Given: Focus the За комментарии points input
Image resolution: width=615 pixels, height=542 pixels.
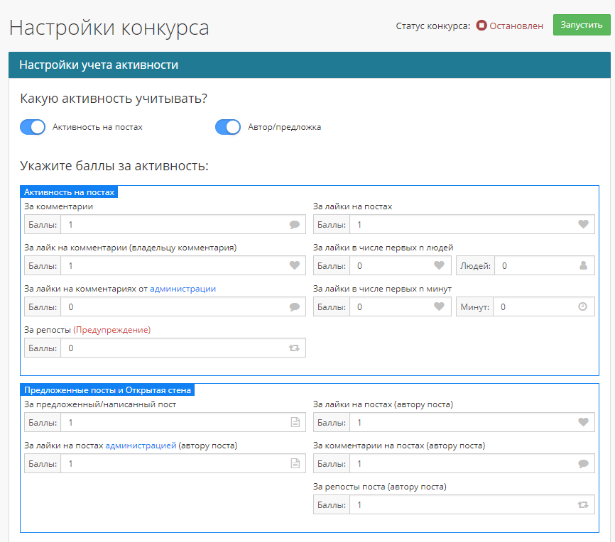Looking at the screenshot, I should 174,225.
